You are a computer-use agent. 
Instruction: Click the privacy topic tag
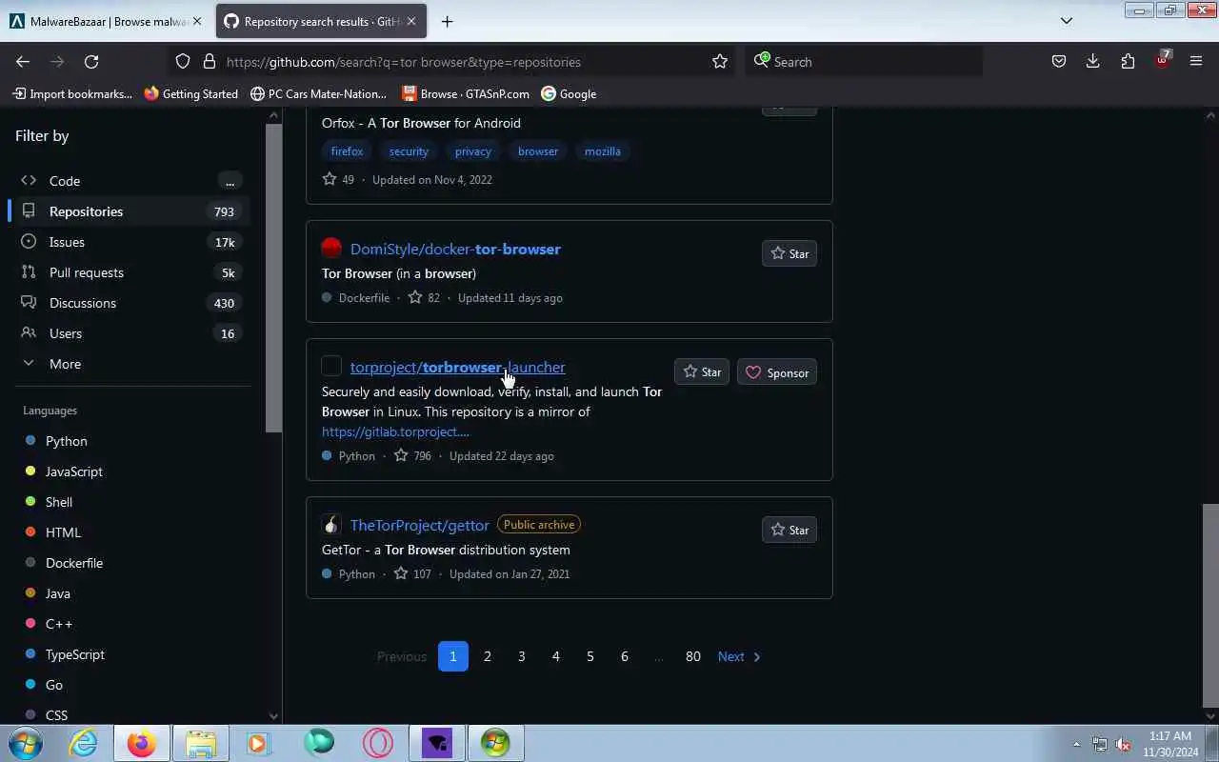pyautogui.click(x=473, y=151)
